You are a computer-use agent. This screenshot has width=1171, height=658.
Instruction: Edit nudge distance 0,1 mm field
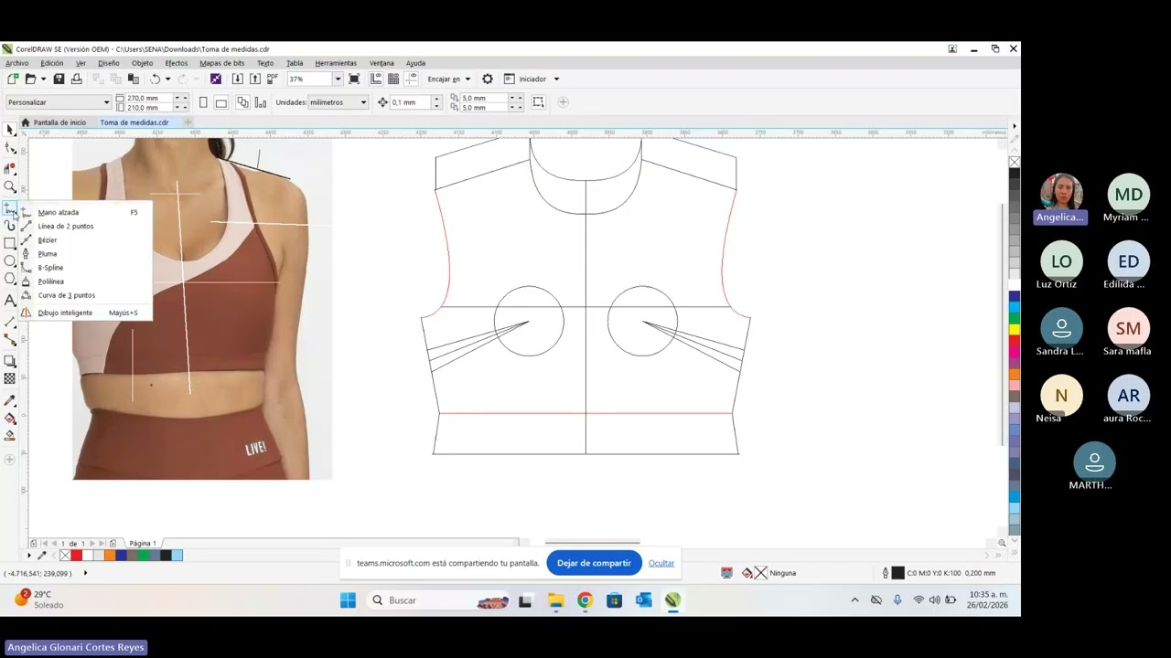click(x=409, y=102)
